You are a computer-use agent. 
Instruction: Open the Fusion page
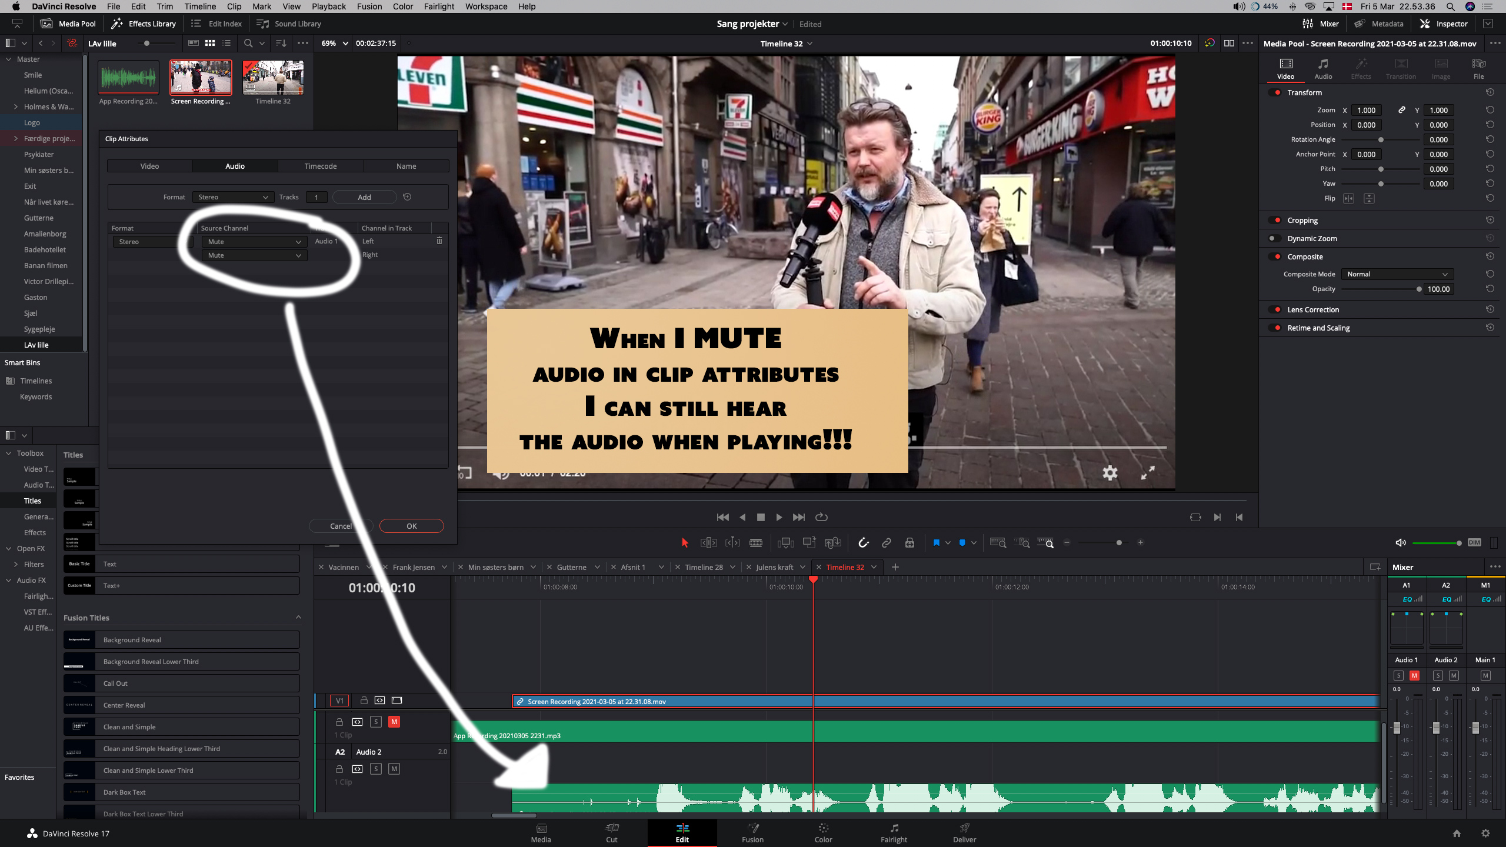tap(752, 833)
